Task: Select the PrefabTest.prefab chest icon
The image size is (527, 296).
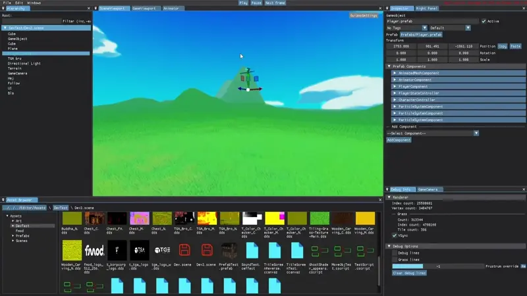Action: coord(229,251)
